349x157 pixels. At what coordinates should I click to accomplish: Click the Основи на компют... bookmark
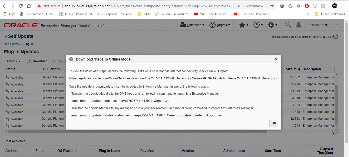click(173, 14)
